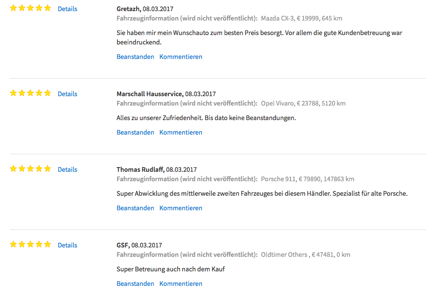Open Details for Marschall Hausservice's review

[67, 94]
